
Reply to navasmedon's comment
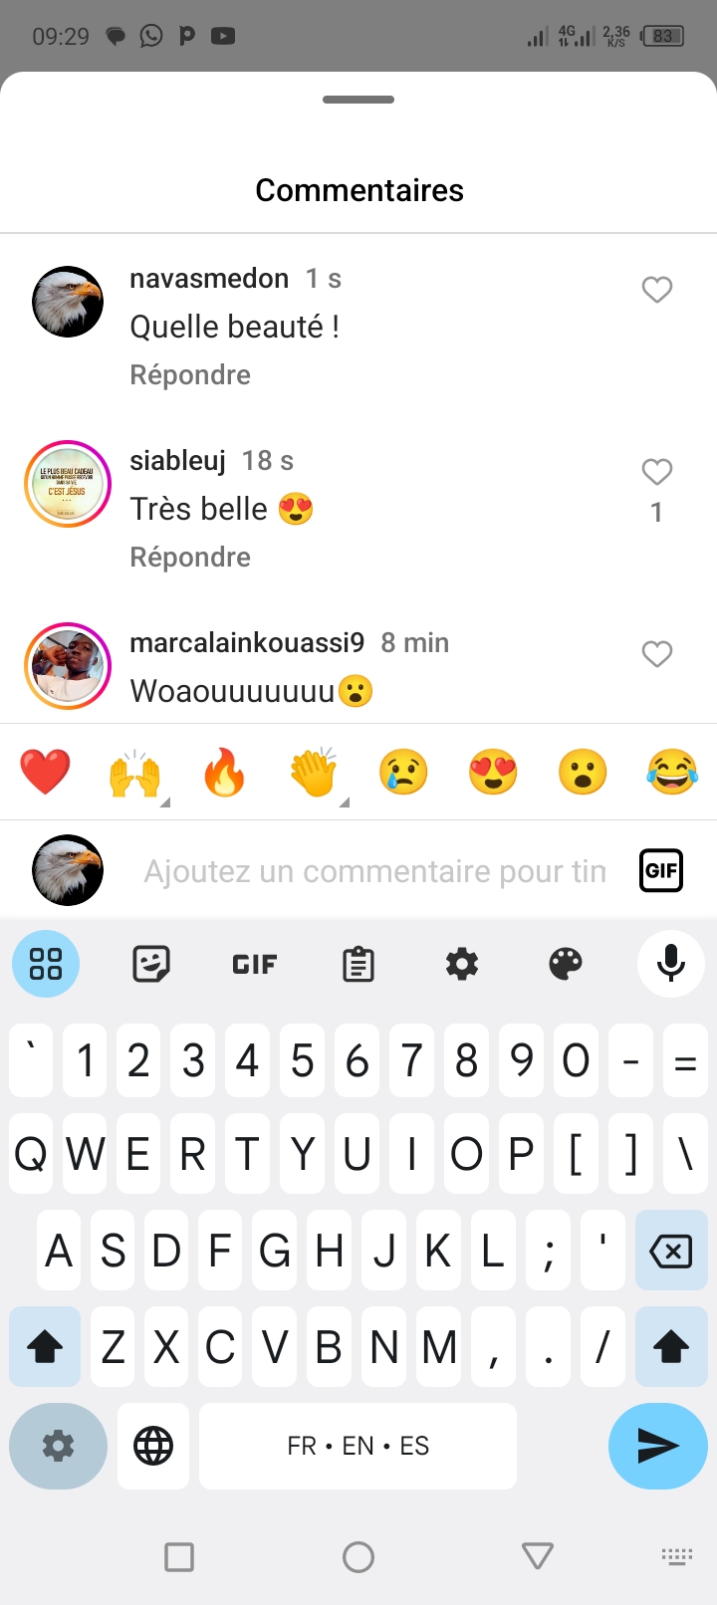pyautogui.click(x=190, y=375)
